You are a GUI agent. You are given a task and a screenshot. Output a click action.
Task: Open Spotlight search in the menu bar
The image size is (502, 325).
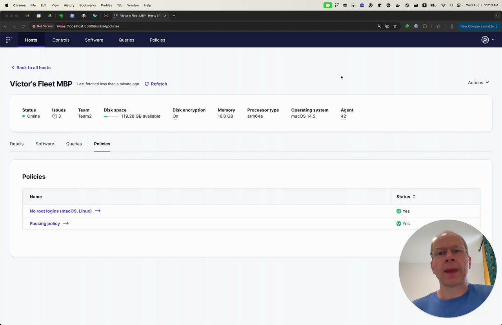[x=452, y=5]
